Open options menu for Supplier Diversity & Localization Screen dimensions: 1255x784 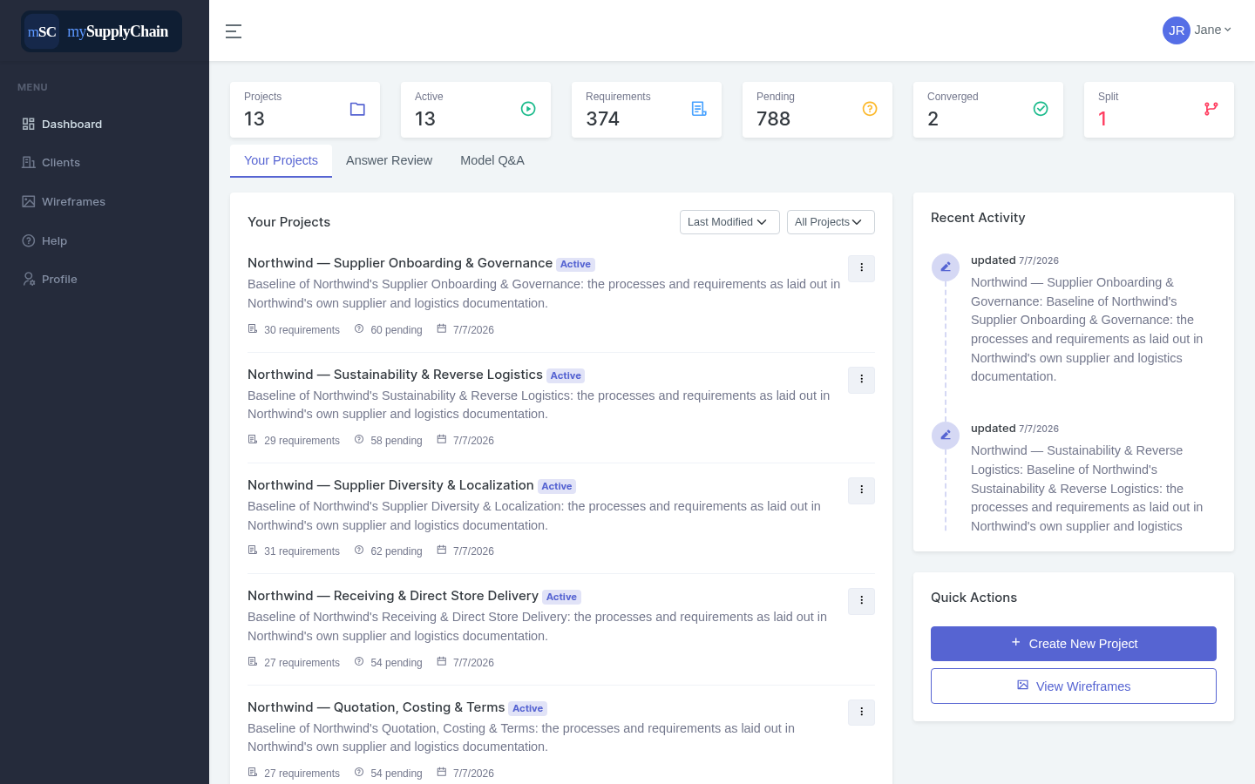[861, 490]
